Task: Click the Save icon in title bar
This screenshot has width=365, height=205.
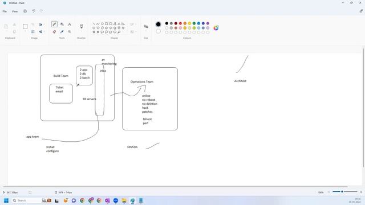Action: [25, 11]
